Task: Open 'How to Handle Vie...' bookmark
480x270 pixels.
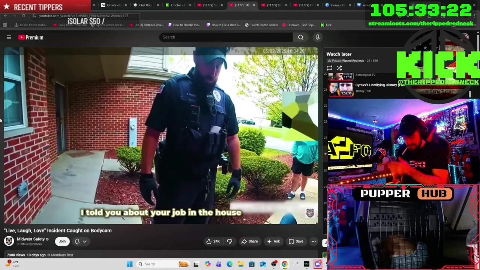Action: coord(184,25)
